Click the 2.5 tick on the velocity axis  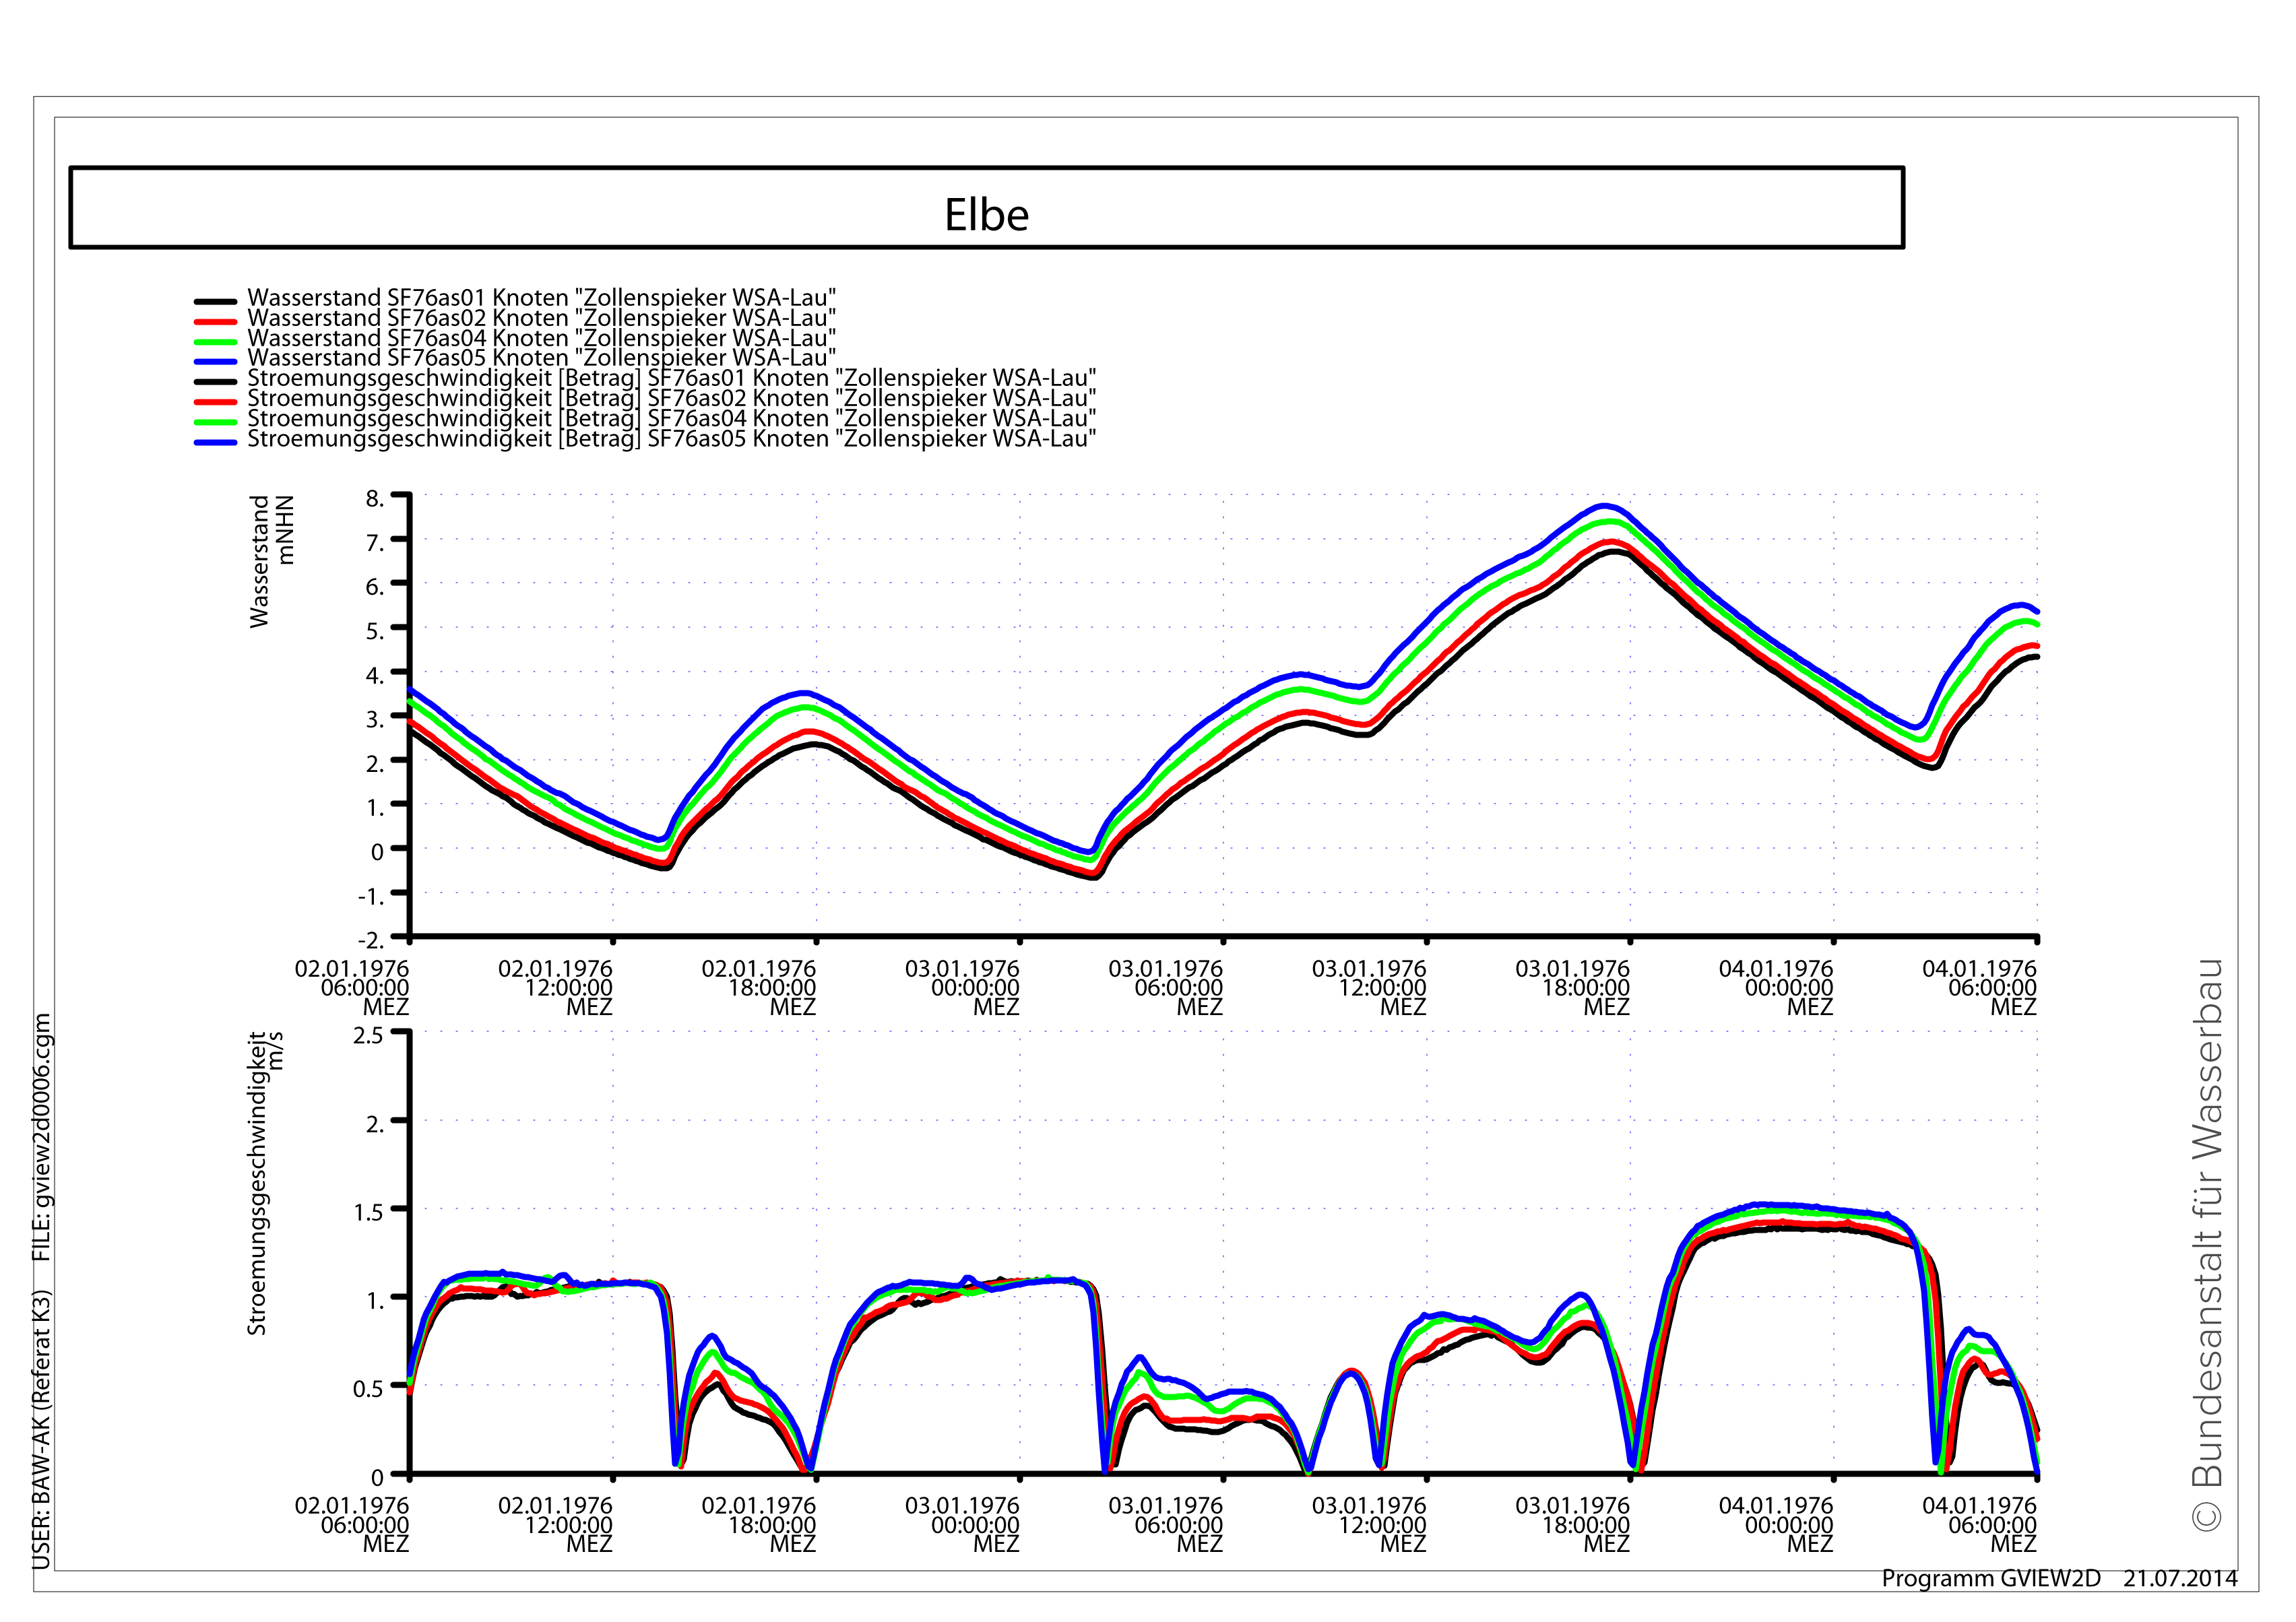[368, 1035]
